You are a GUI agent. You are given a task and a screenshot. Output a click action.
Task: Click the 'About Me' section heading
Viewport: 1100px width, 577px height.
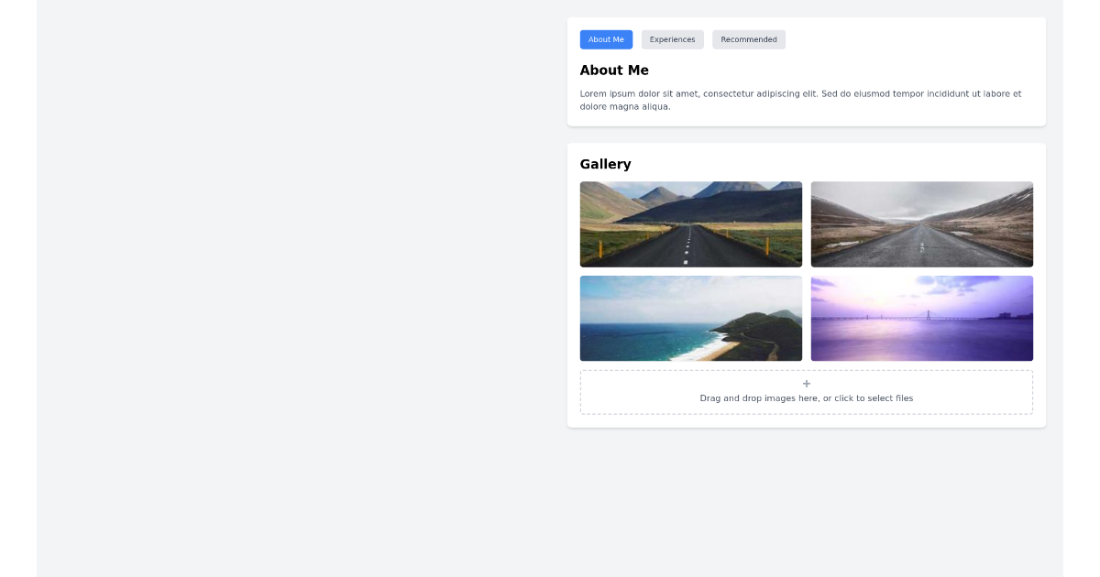[x=614, y=70]
